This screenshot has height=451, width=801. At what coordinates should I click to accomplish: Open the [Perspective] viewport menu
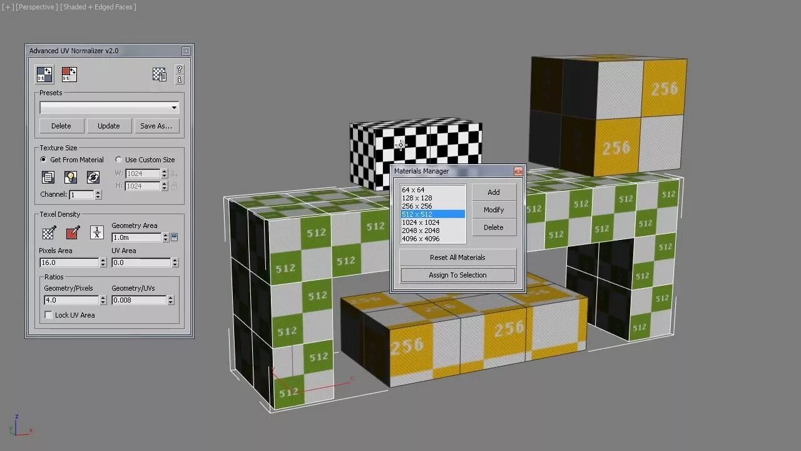pos(37,7)
